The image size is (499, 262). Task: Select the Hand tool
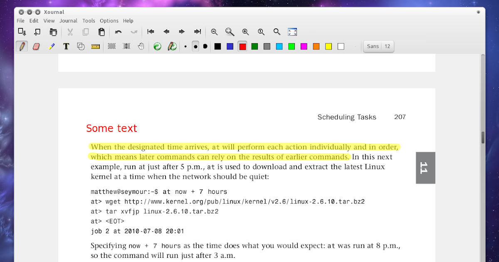point(141,46)
